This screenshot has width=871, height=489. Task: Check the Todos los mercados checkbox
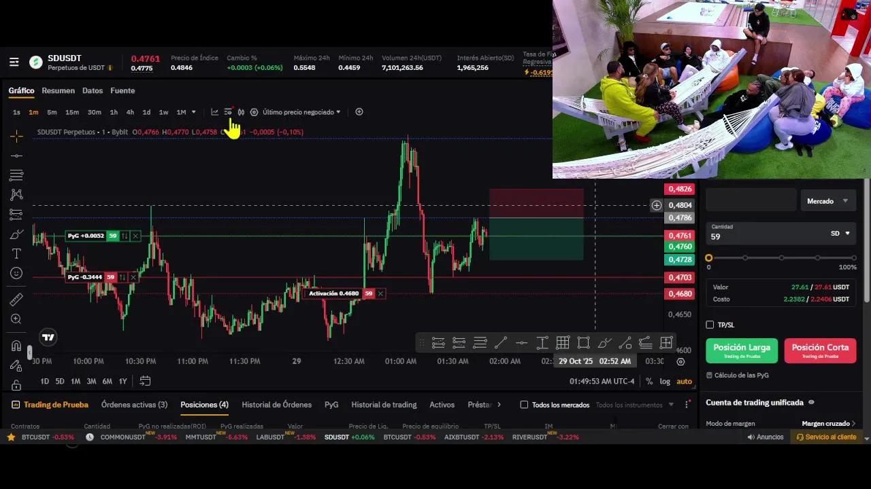click(x=524, y=405)
